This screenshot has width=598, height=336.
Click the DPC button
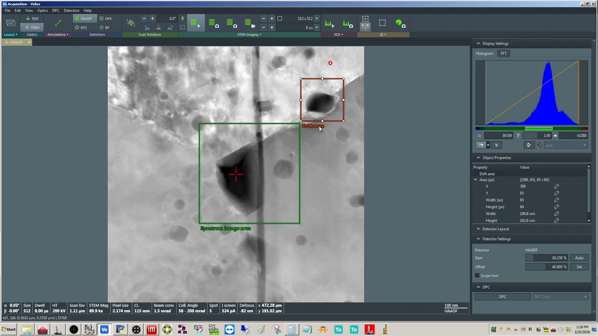point(503,297)
